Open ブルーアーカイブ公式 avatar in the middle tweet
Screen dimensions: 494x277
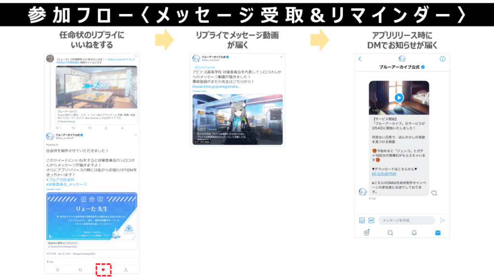click(196, 58)
